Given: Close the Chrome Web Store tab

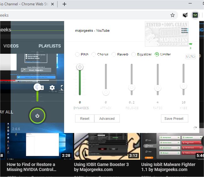Looking at the screenshot, I should tap(52, 4).
